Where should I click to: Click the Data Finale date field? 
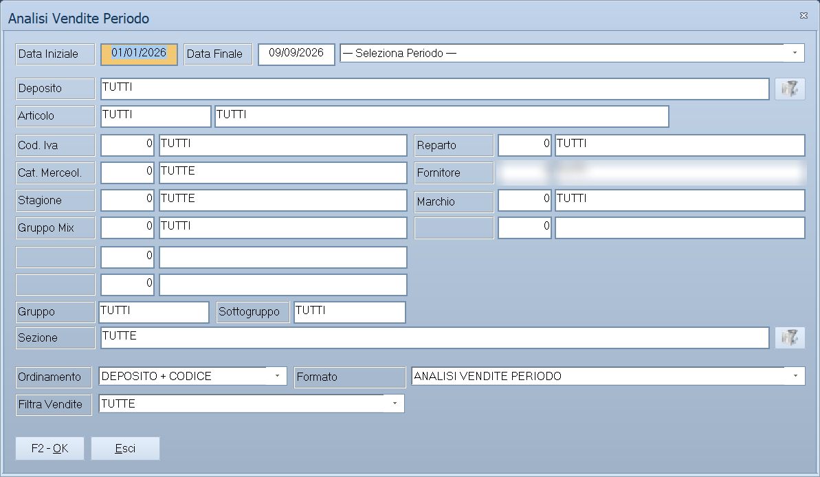point(296,54)
